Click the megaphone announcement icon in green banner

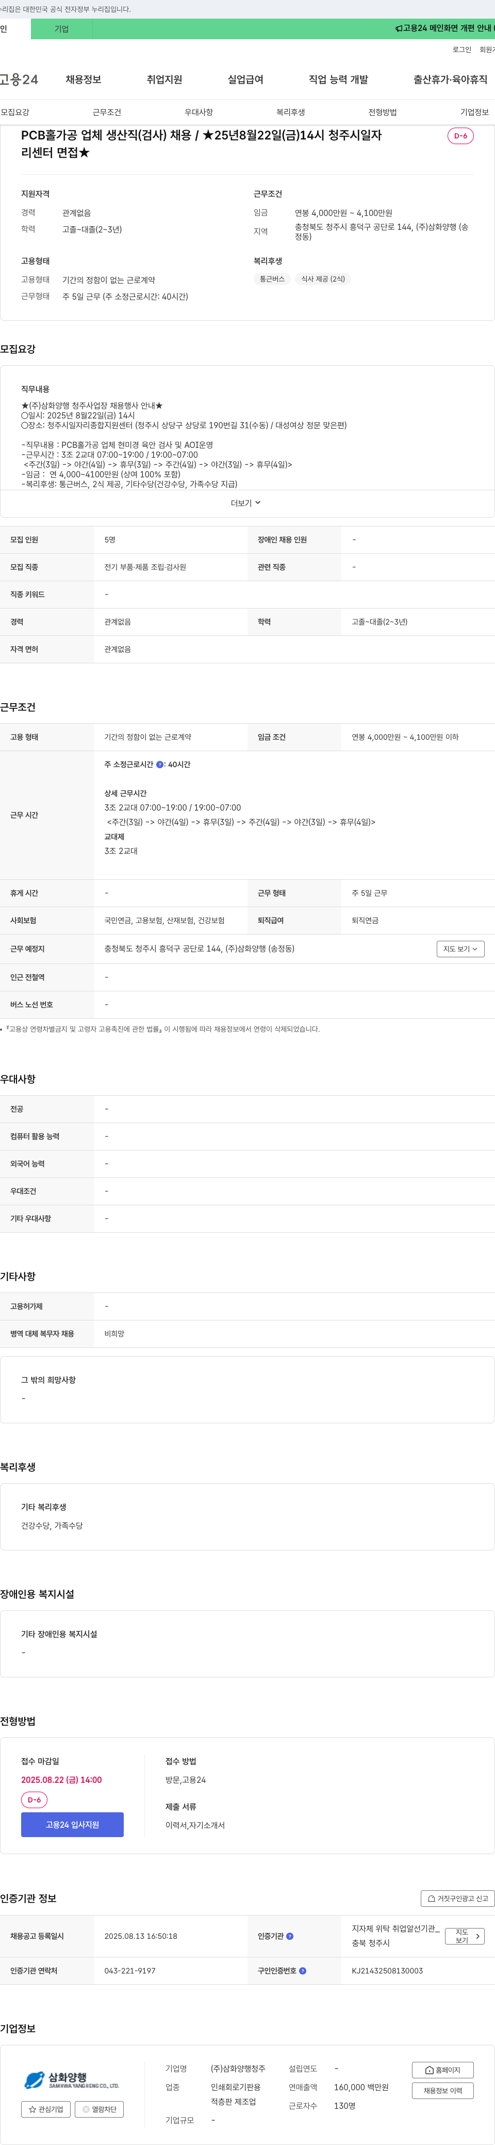(x=399, y=28)
